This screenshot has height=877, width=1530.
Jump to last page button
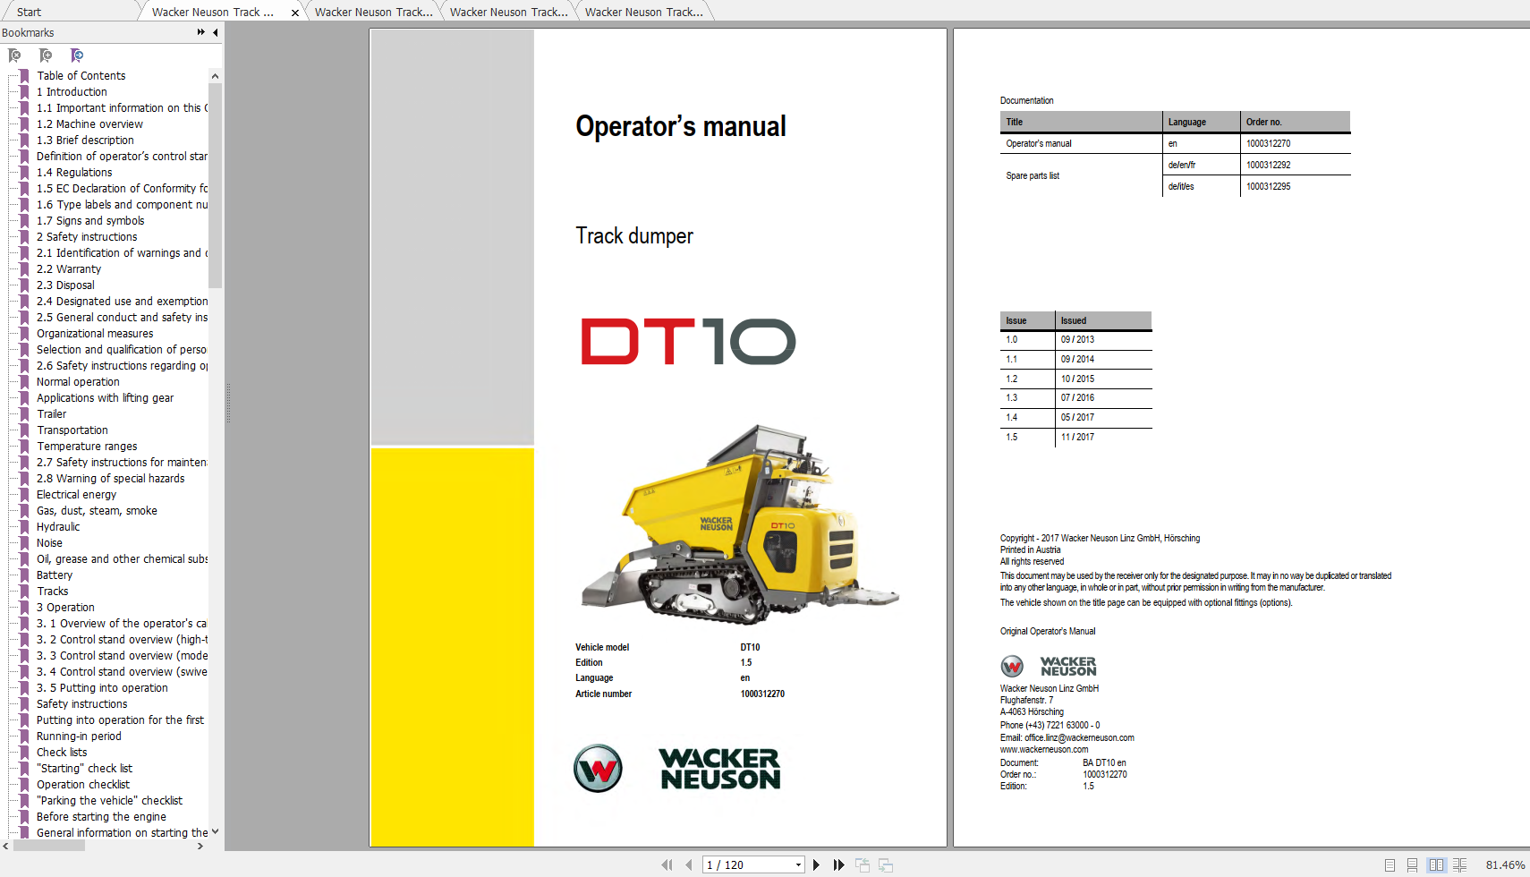pyautogui.click(x=838, y=864)
